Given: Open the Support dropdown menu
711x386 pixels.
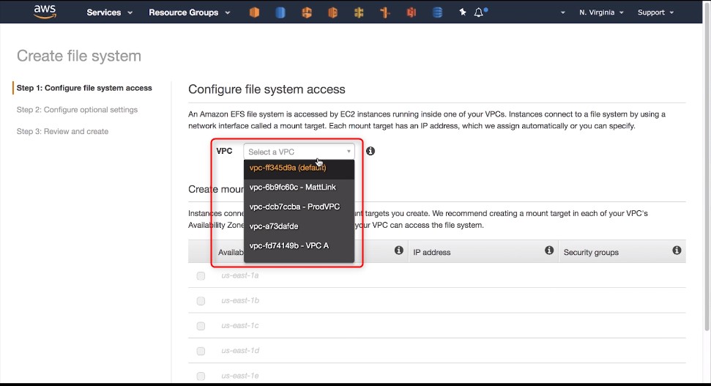Looking at the screenshot, I should click(655, 12).
